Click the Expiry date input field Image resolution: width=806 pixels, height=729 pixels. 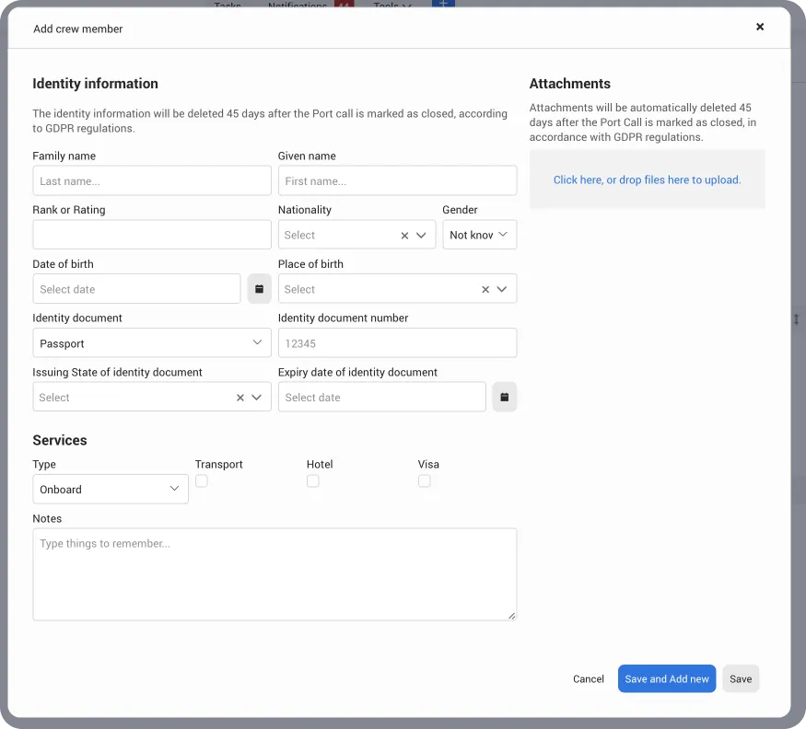tap(382, 397)
